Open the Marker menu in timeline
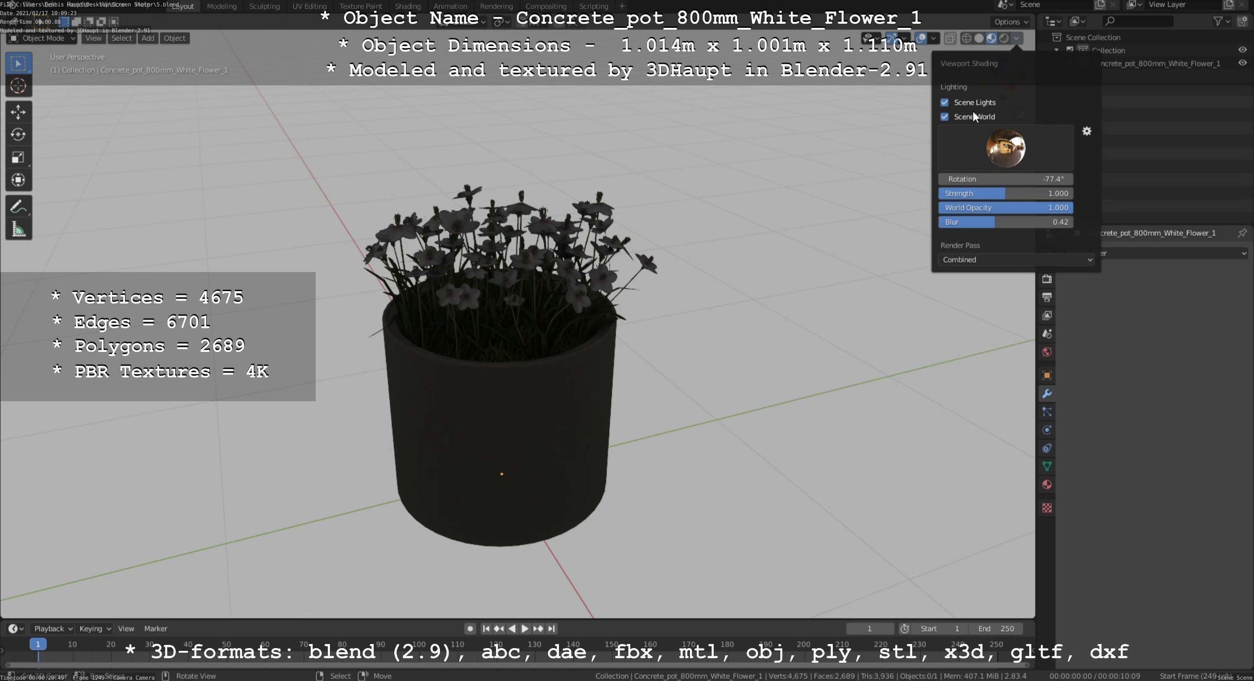Image resolution: width=1254 pixels, height=681 pixels. pos(155,629)
